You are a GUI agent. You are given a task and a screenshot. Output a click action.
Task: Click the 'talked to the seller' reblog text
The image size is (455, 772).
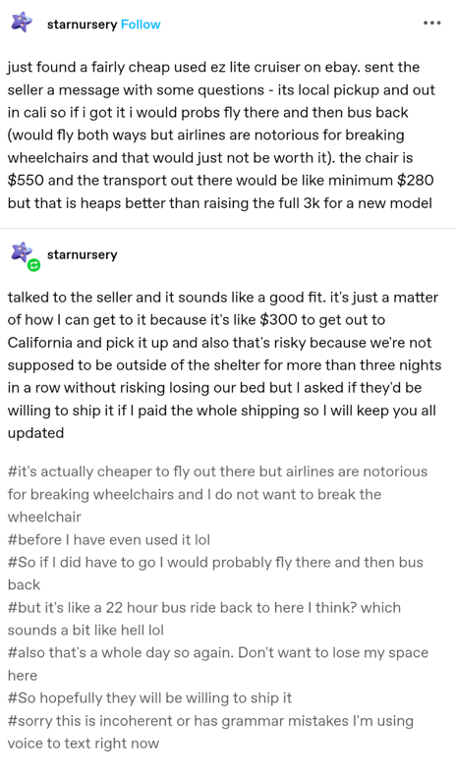[224, 364]
